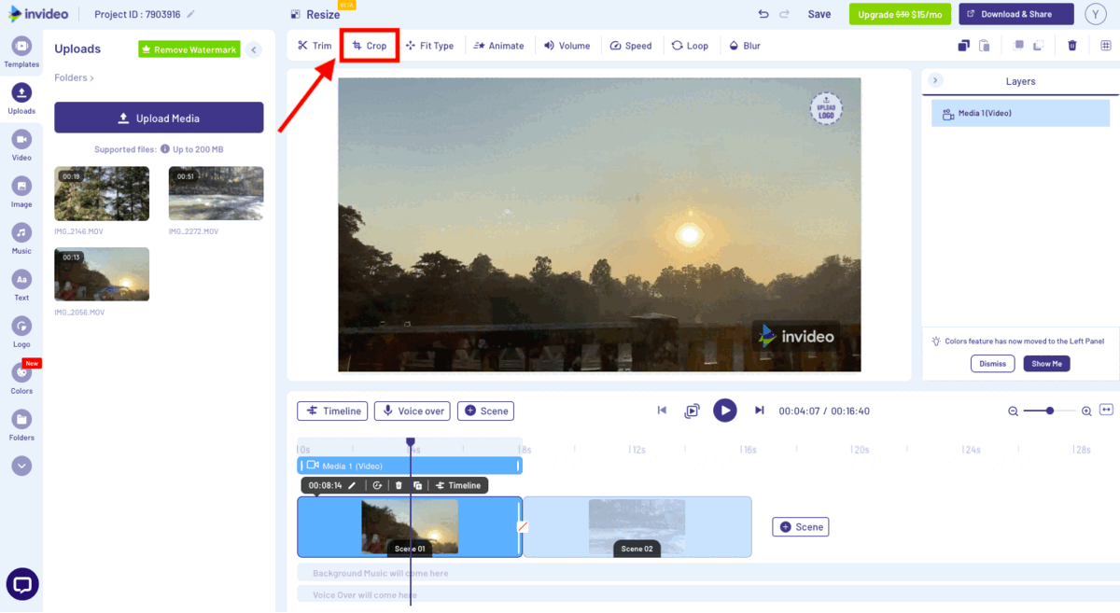1120x613 pixels.
Task: Click the Download & Share button
Action: coord(1015,14)
